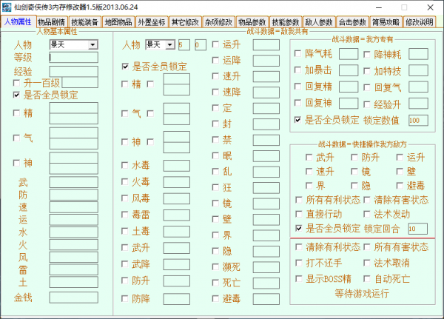Enable the 清除有利状态 checkbox
The width and height of the screenshot is (444, 319).
(299, 247)
